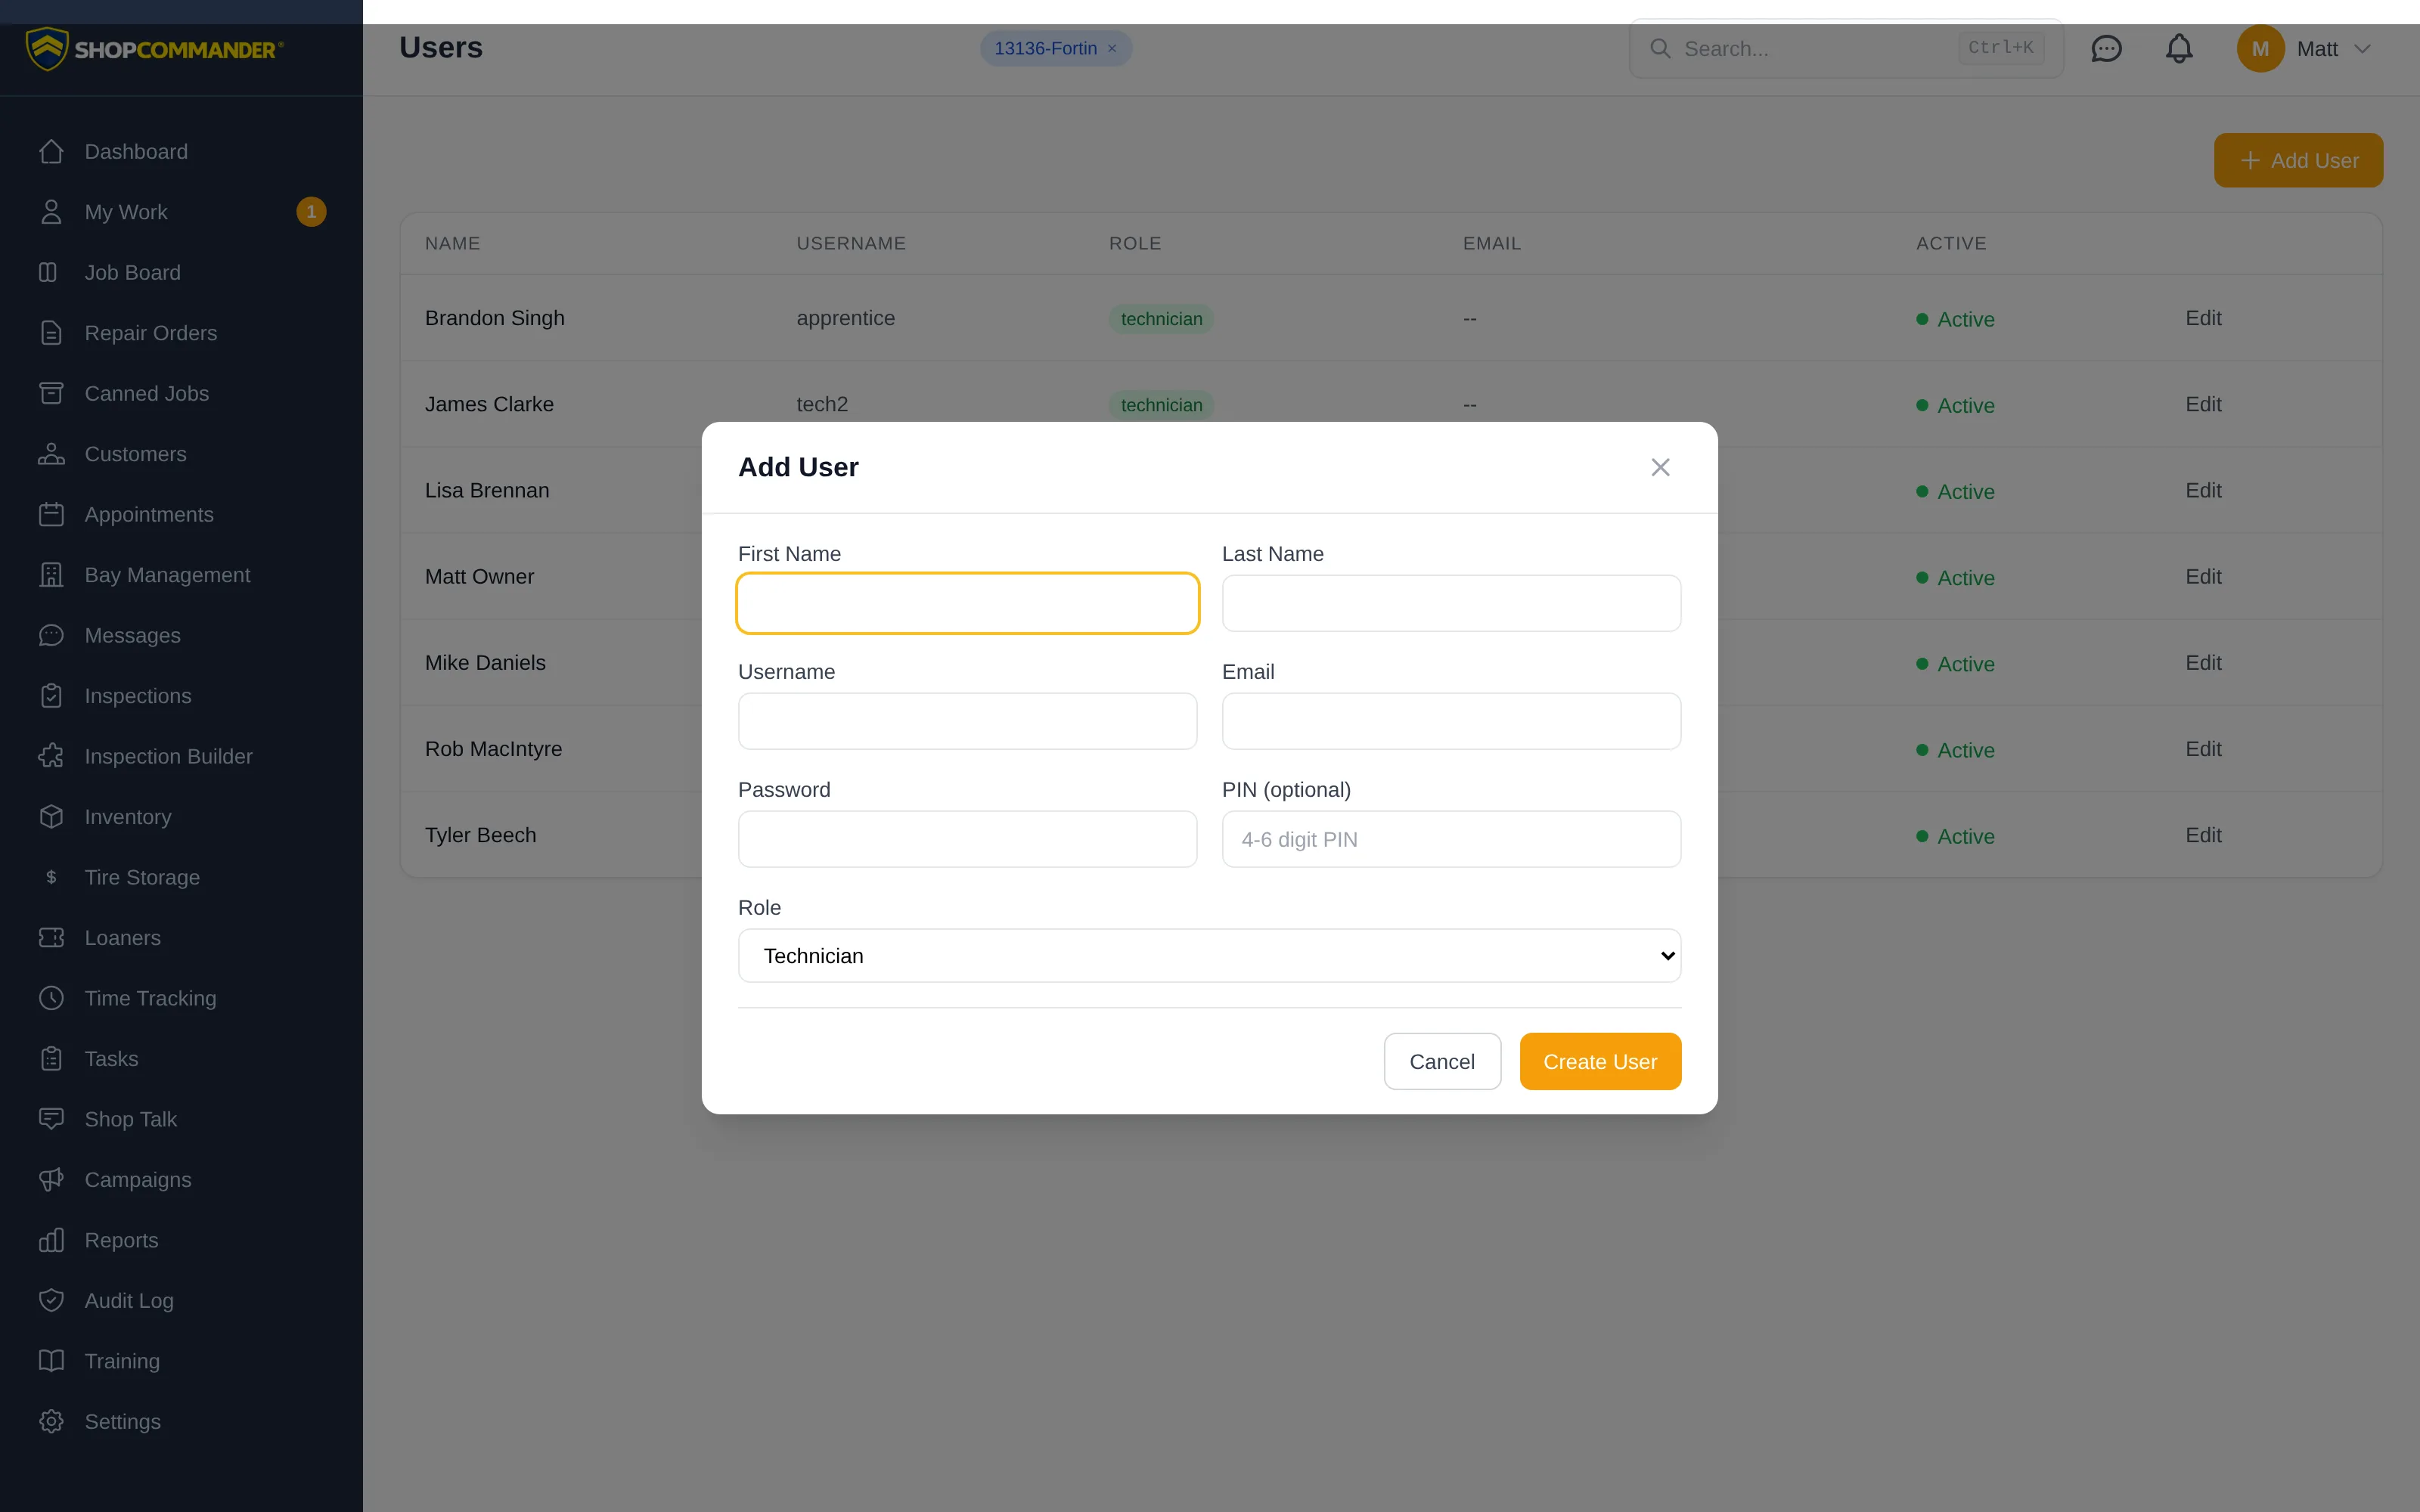The width and height of the screenshot is (2420, 1512).
Task: Click into the Password field
Action: [967, 839]
